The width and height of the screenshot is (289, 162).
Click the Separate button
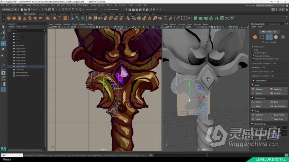tap(278, 89)
